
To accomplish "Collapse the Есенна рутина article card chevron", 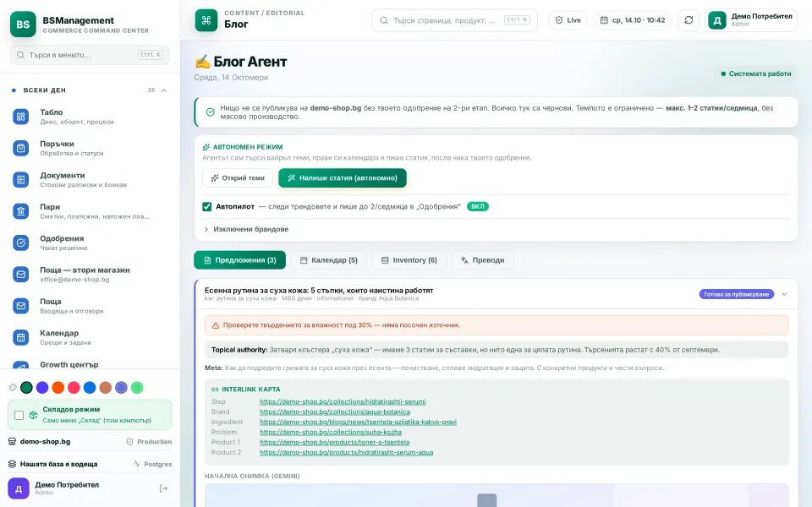I will (x=784, y=294).
